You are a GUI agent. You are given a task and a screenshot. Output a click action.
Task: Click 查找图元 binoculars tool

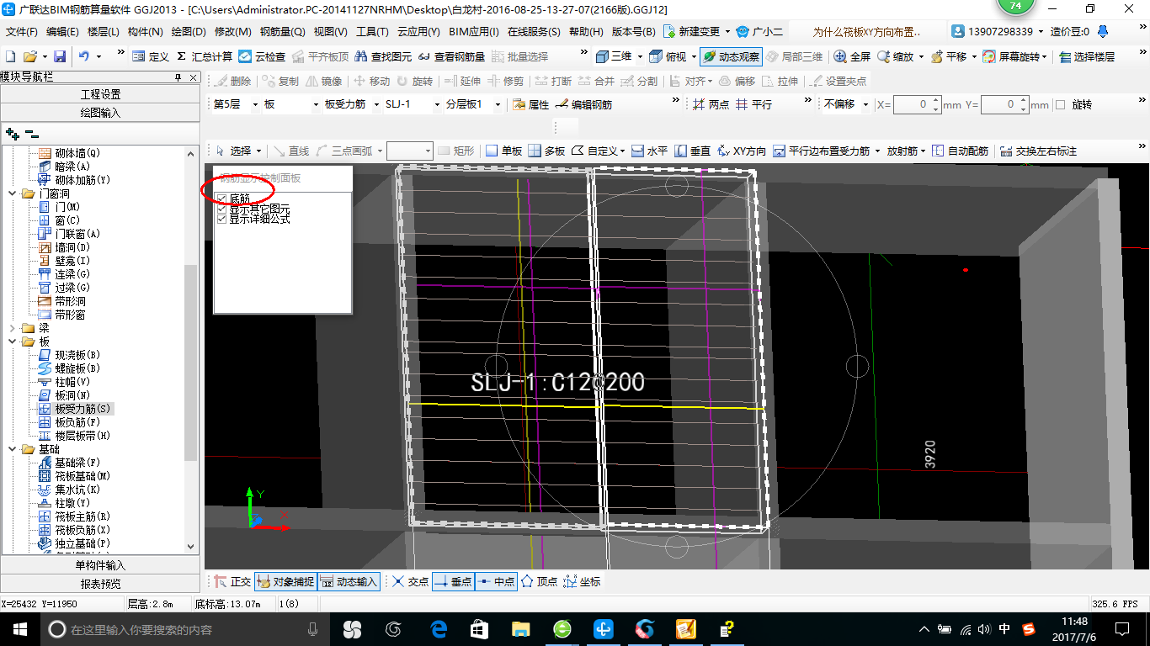coord(383,56)
